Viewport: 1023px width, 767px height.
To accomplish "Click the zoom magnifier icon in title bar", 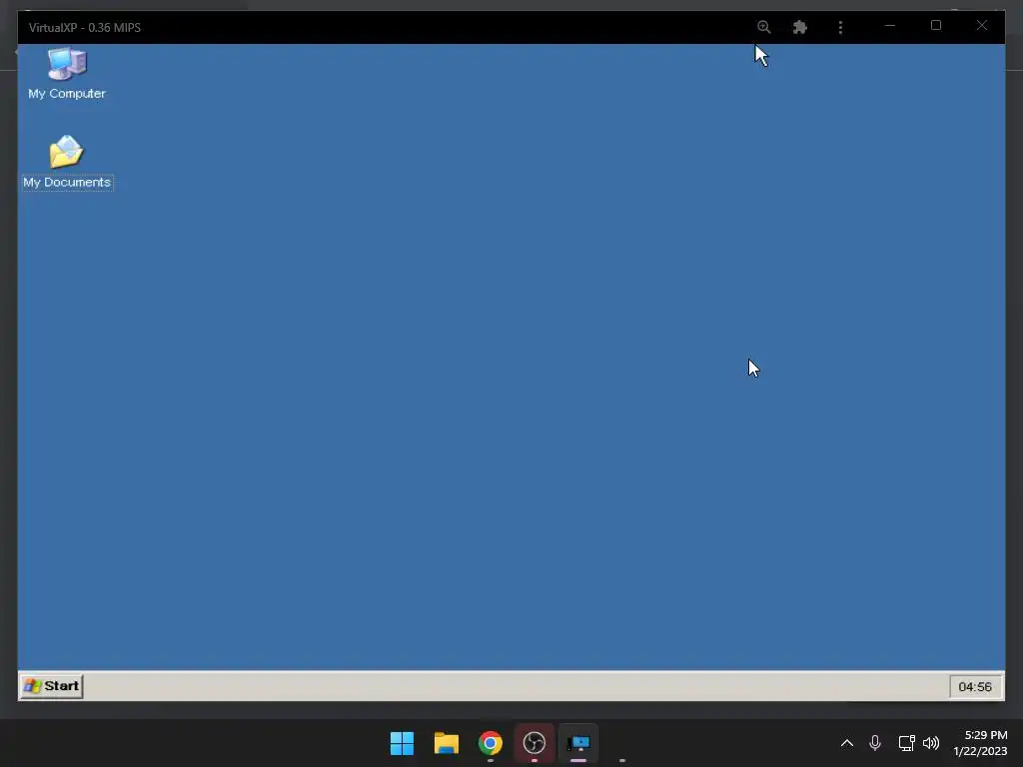I will pyautogui.click(x=764, y=27).
